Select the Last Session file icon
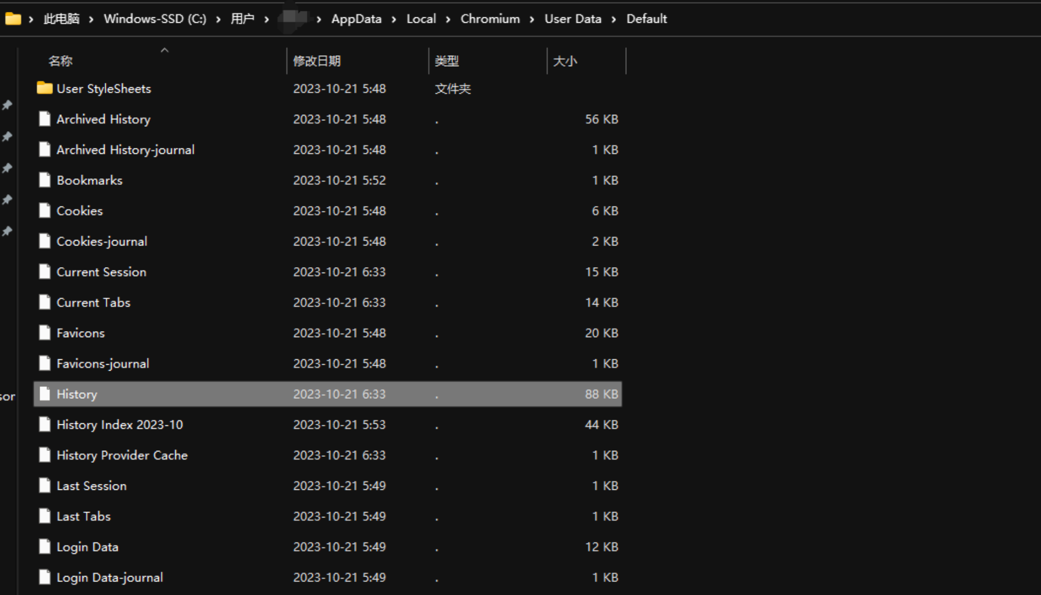Viewport: 1041px width, 595px height. click(x=45, y=486)
